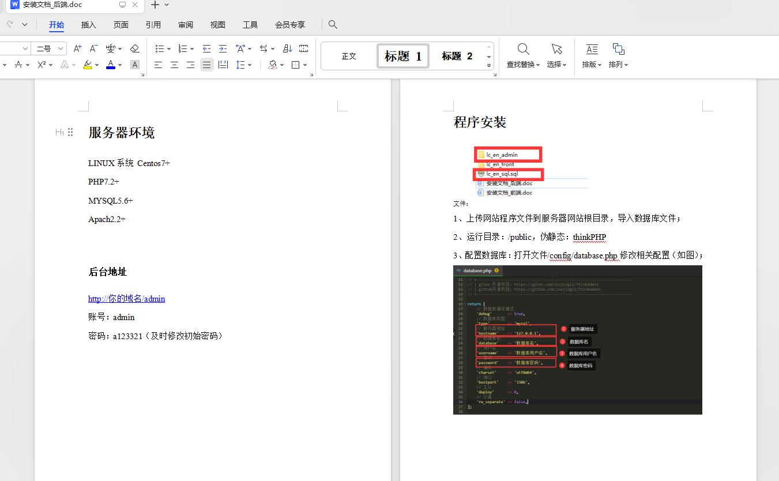
Task: Toggle character shading with the boxed A
Action: tap(134, 65)
